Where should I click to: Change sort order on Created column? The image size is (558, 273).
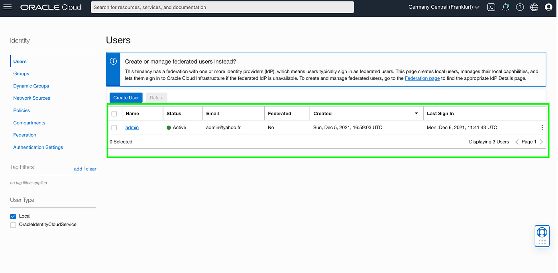click(x=417, y=113)
